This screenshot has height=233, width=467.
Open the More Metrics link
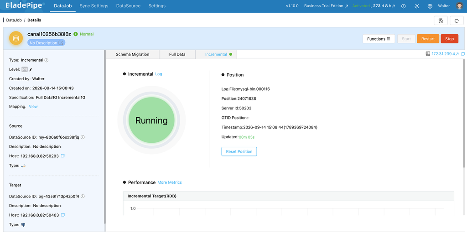(170, 182)
